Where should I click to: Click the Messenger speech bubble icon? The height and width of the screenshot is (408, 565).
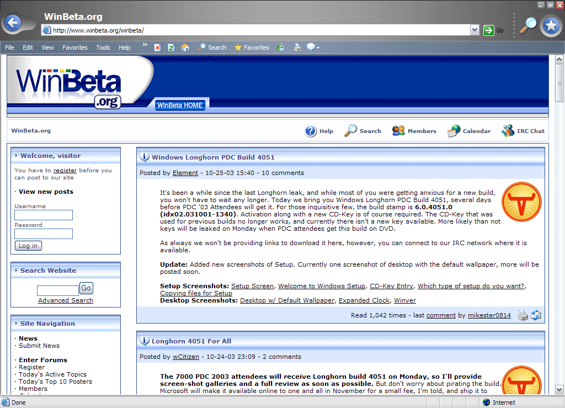click(311, 47)
